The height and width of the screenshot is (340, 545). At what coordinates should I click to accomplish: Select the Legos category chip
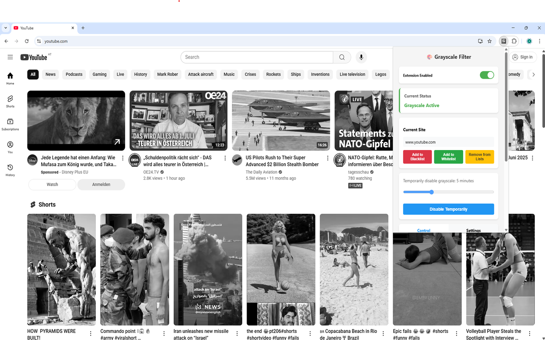pyautogui.click(x=381, y=74)
